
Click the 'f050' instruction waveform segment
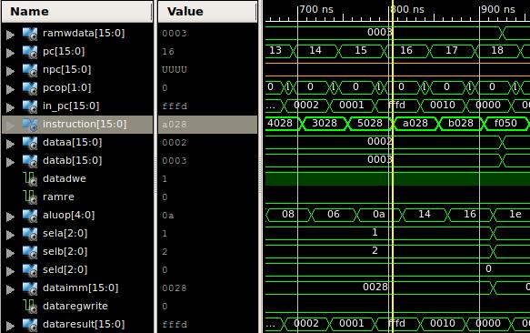(505, 123)
